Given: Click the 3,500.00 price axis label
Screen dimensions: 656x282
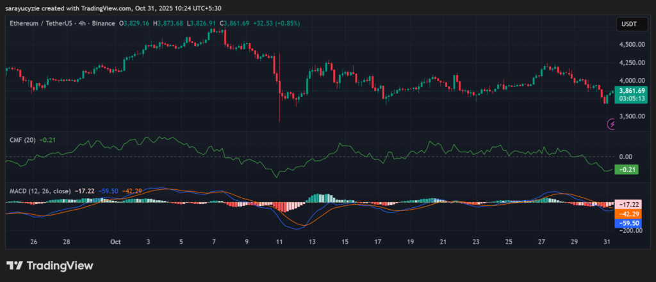Looking at the screenshot, I should click(x=631, y=116).
